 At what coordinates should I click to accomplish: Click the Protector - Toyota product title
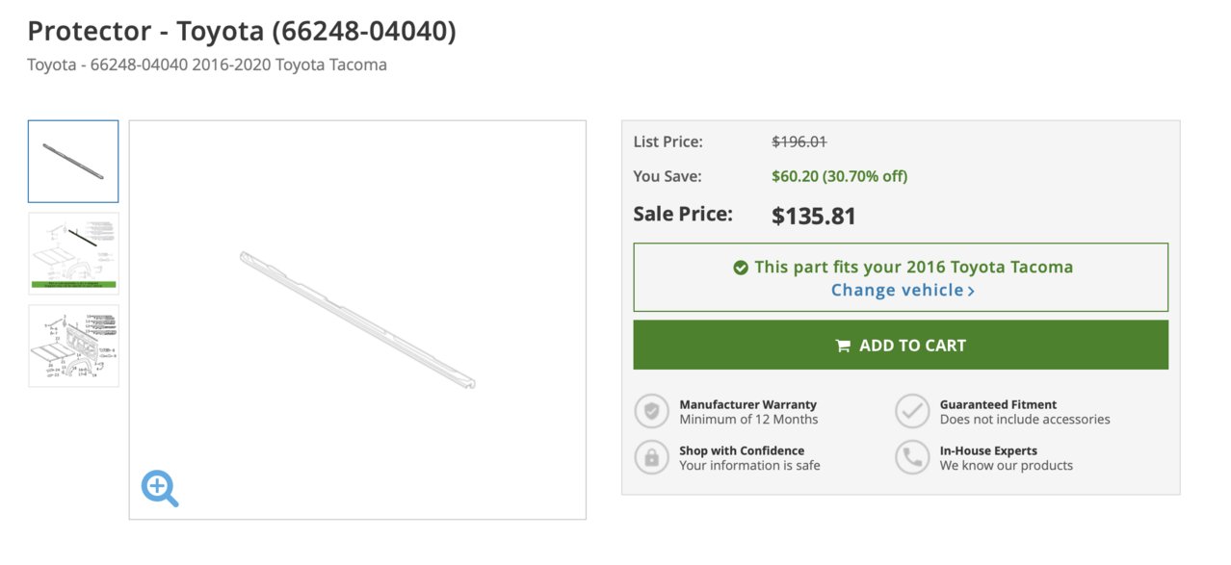[x=242, y=31]
